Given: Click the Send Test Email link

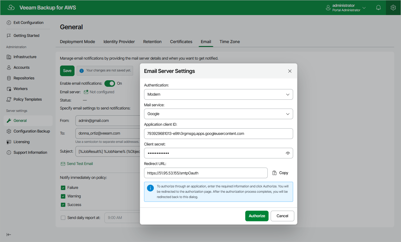Looking at the screenshot, I should [80, 164].
